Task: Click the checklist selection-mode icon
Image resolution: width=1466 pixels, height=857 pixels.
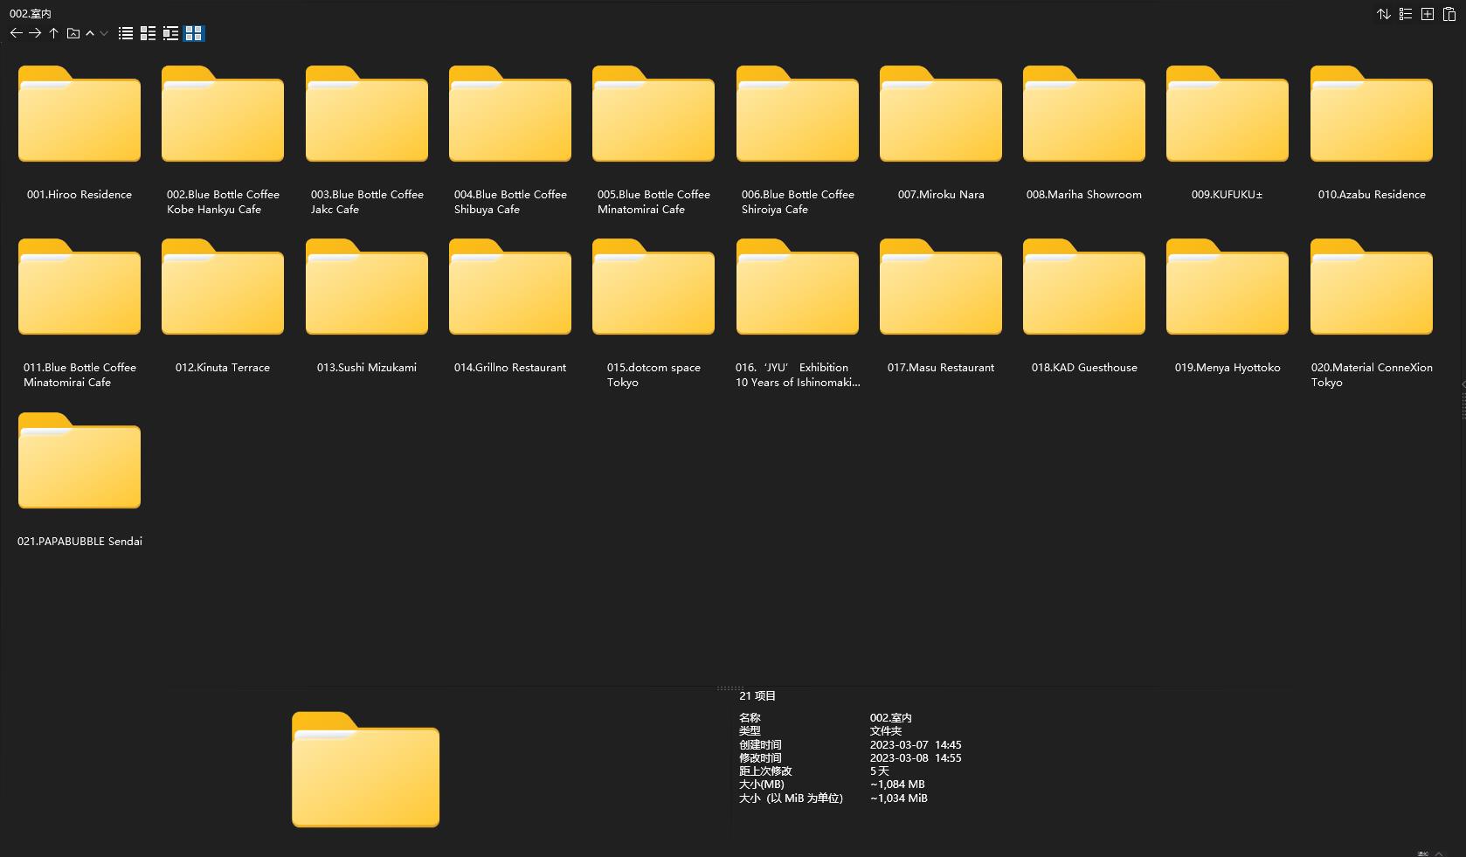Action: [1406, 14]
